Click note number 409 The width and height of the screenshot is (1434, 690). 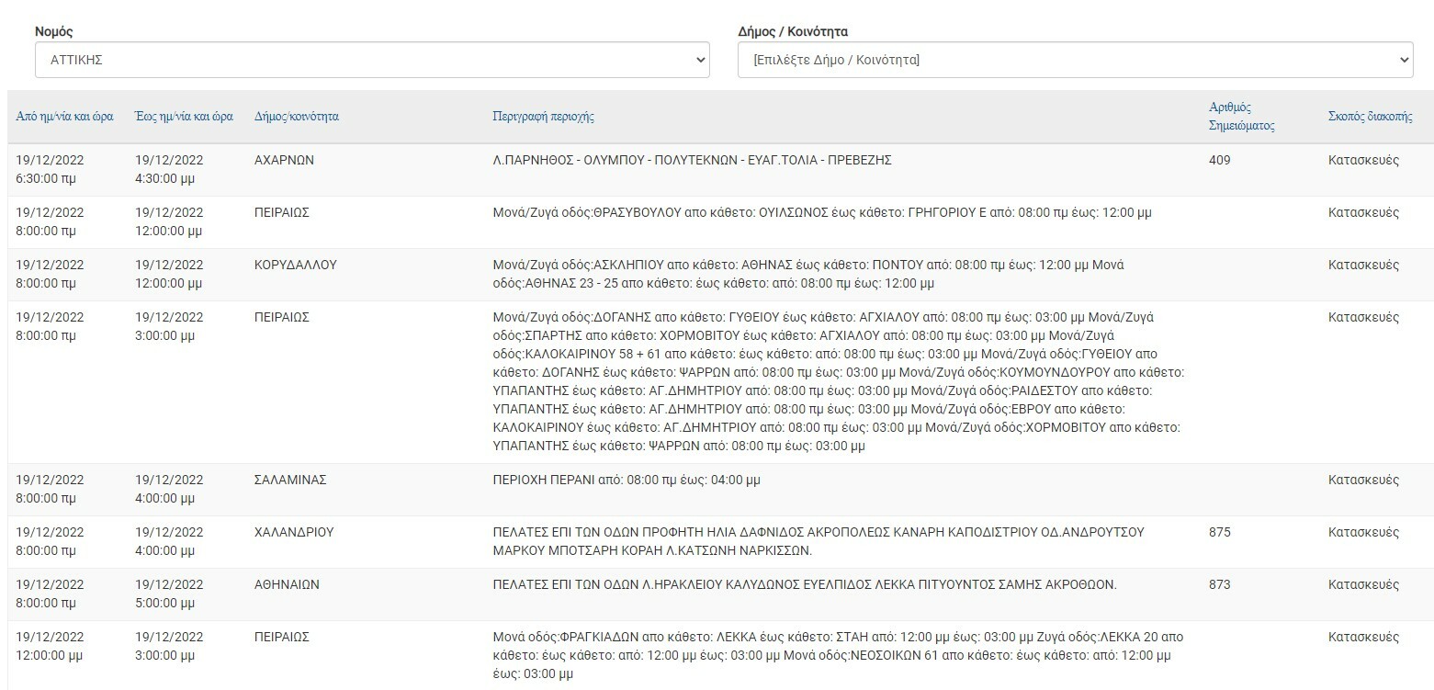point(1219,160)
